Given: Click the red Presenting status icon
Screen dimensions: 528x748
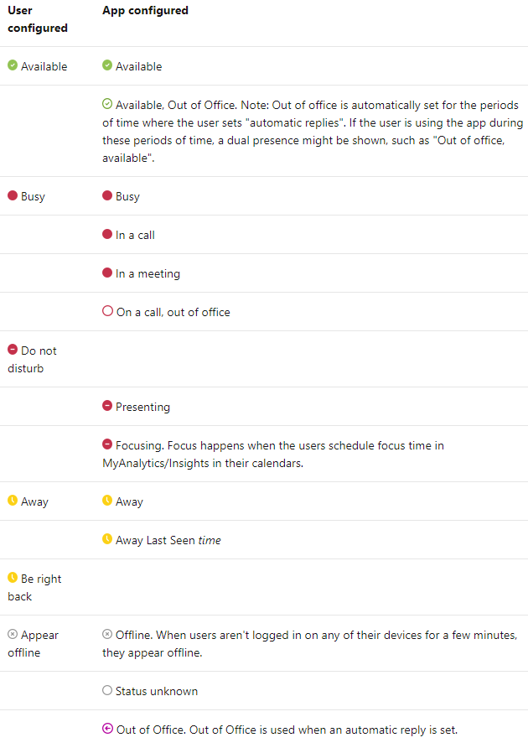Looking at the screenshot, I should pos(107,406).
